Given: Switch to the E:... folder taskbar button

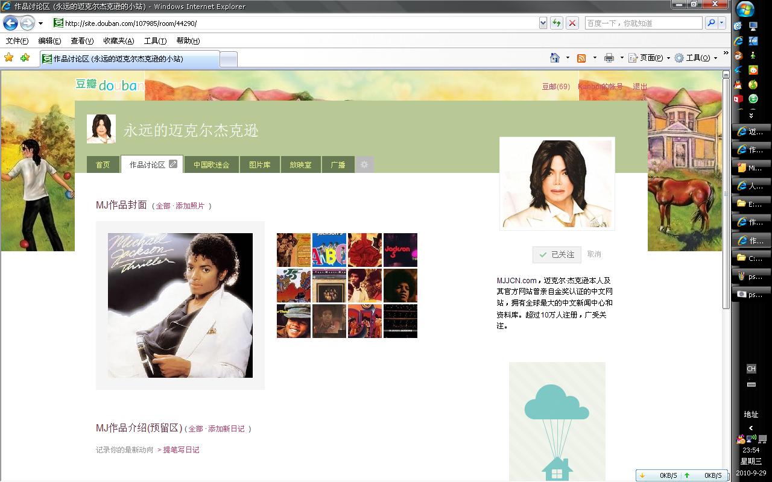Looking at the screenshot, I should [x=750, y=204].
